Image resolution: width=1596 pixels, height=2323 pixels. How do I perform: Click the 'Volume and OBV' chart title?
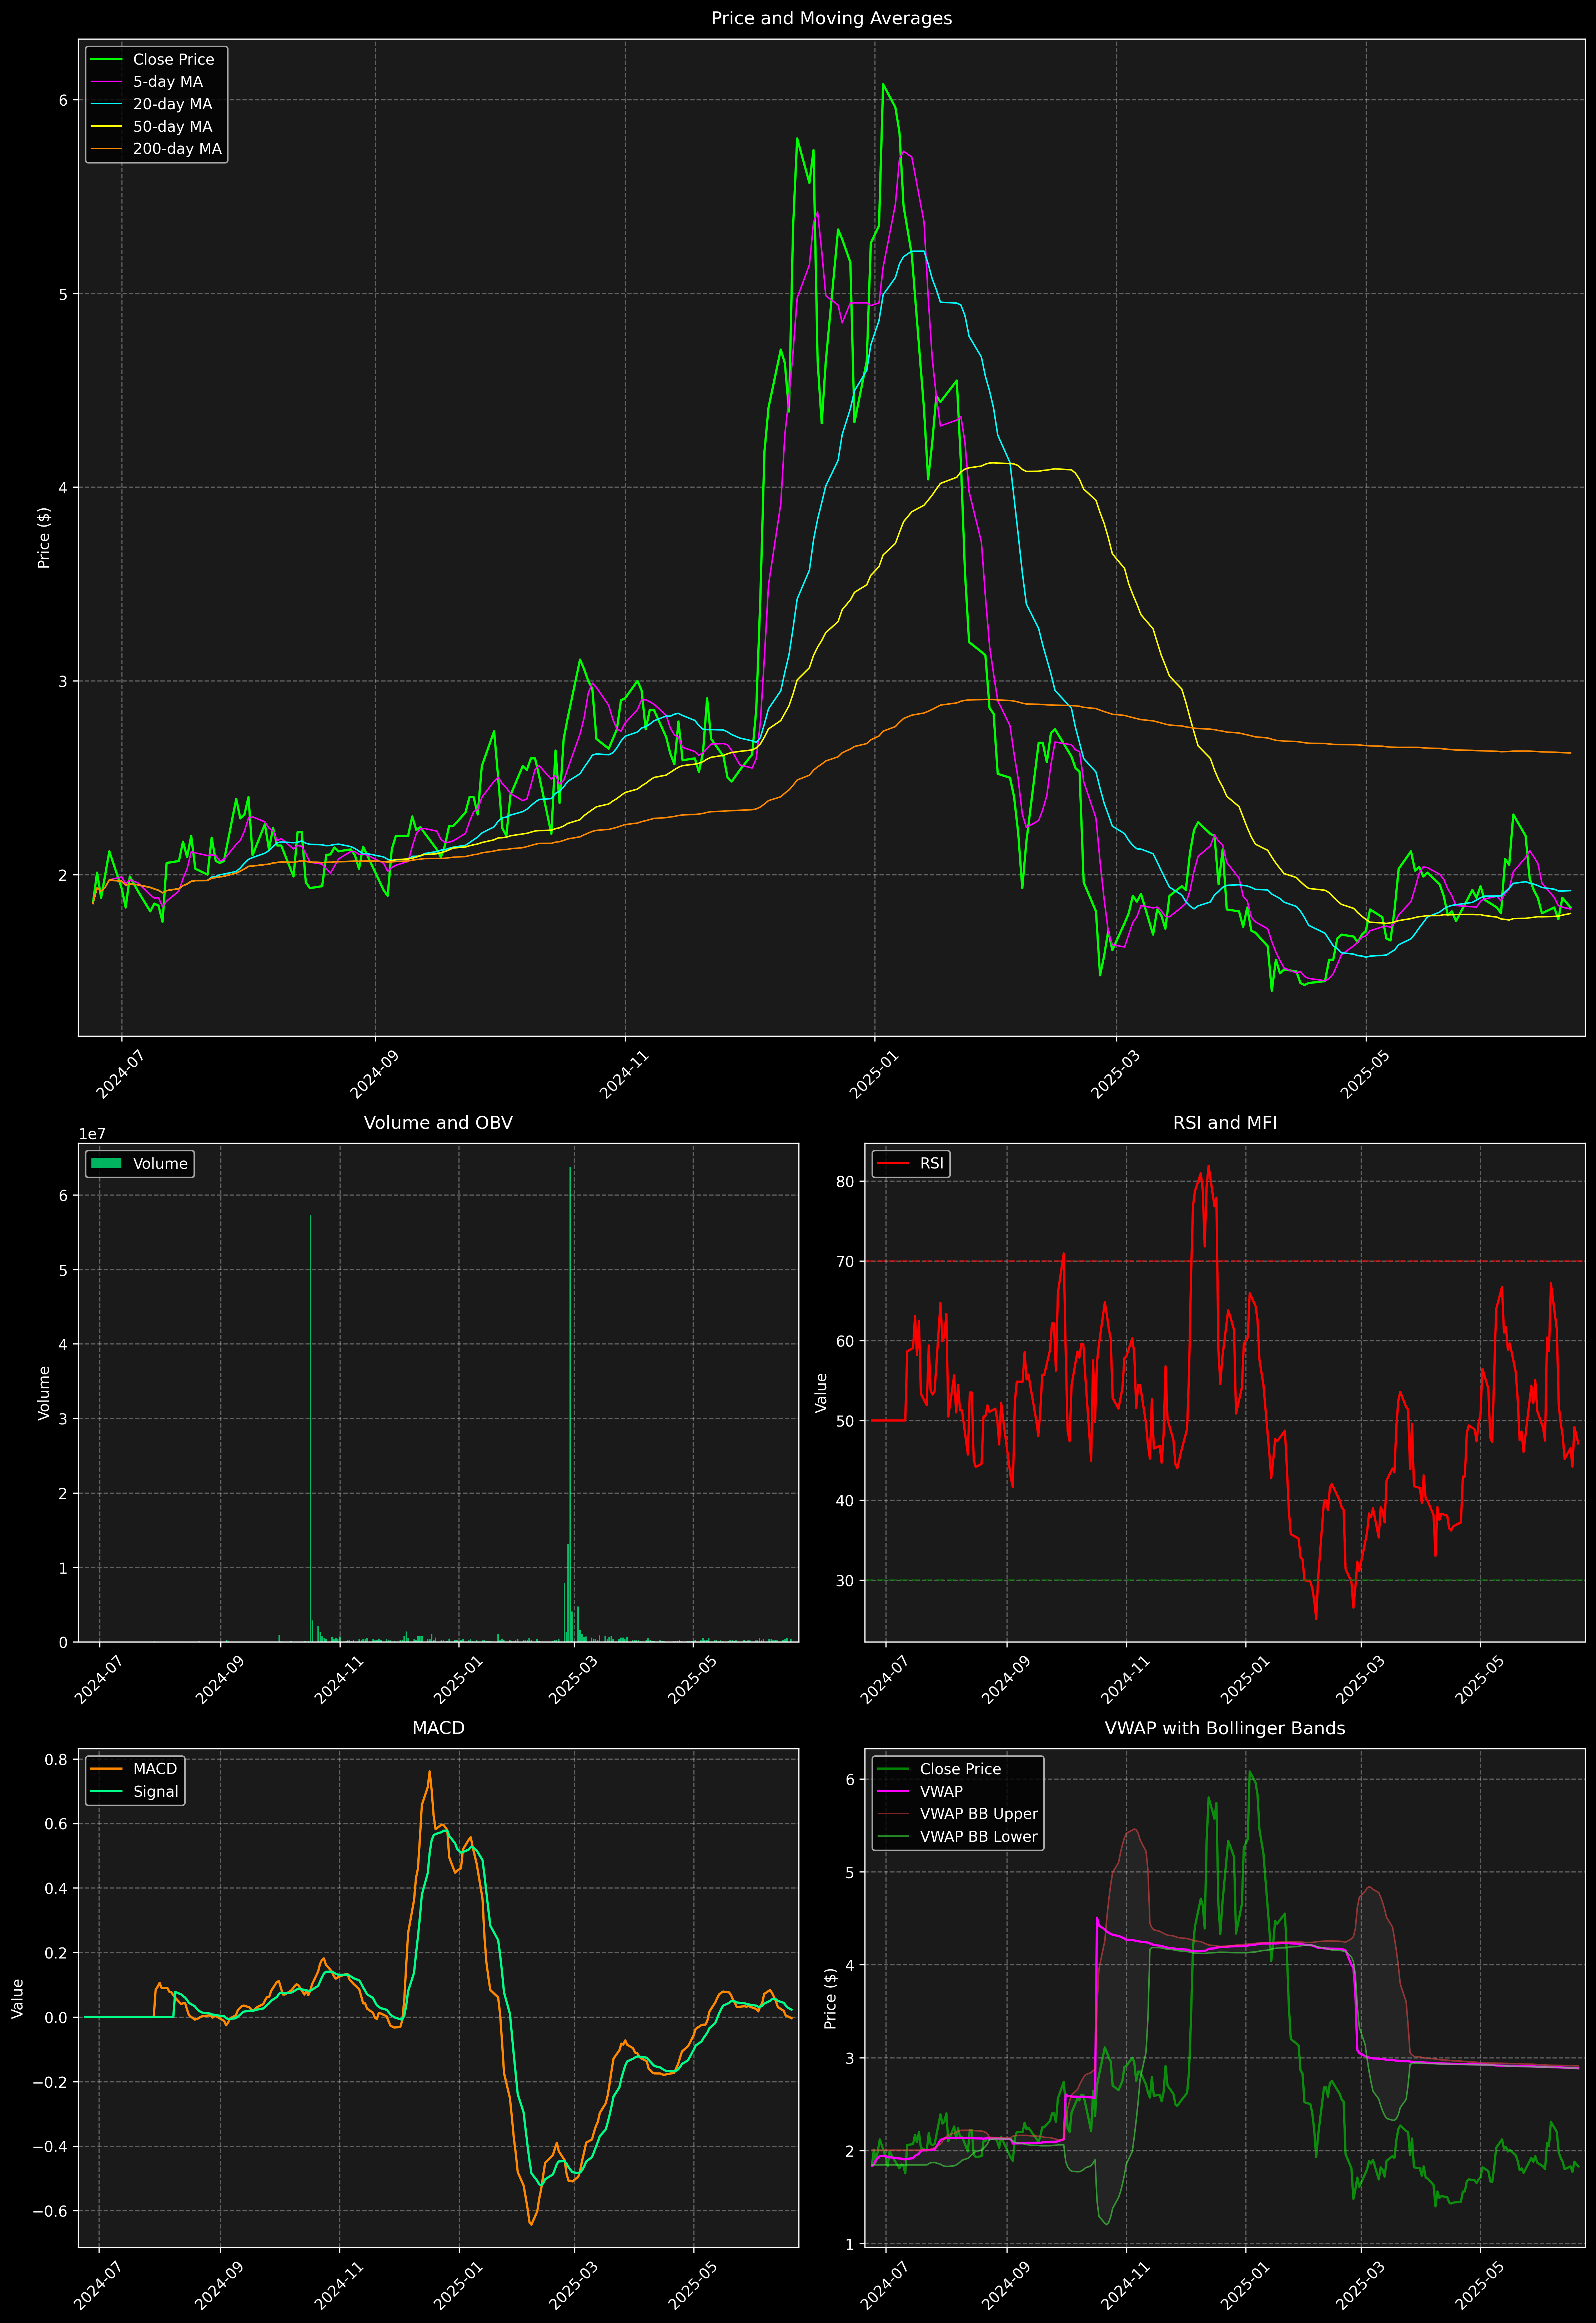pos(438,1122)
